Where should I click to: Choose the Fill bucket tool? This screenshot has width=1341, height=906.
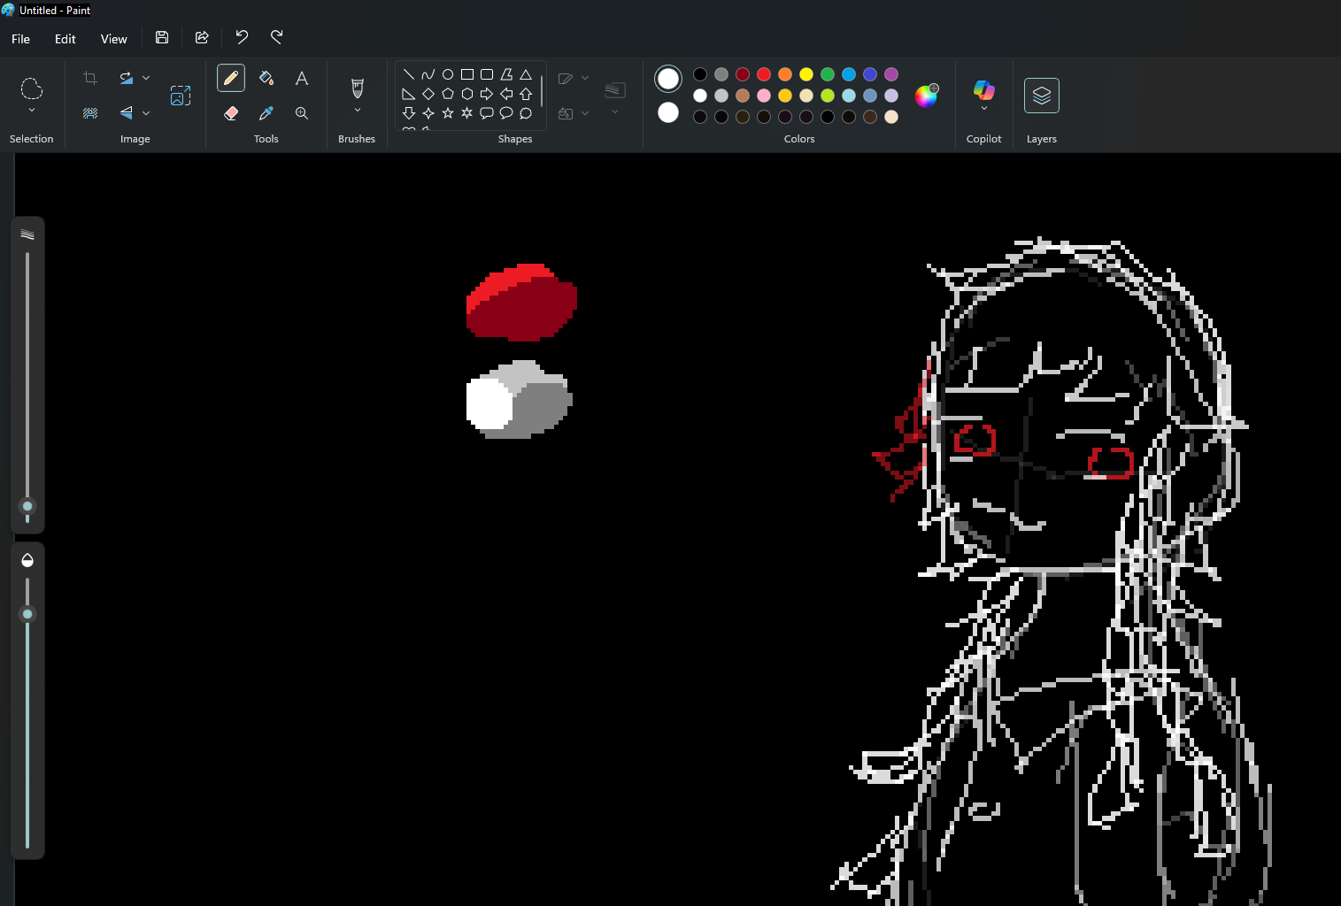click(266, 78)
